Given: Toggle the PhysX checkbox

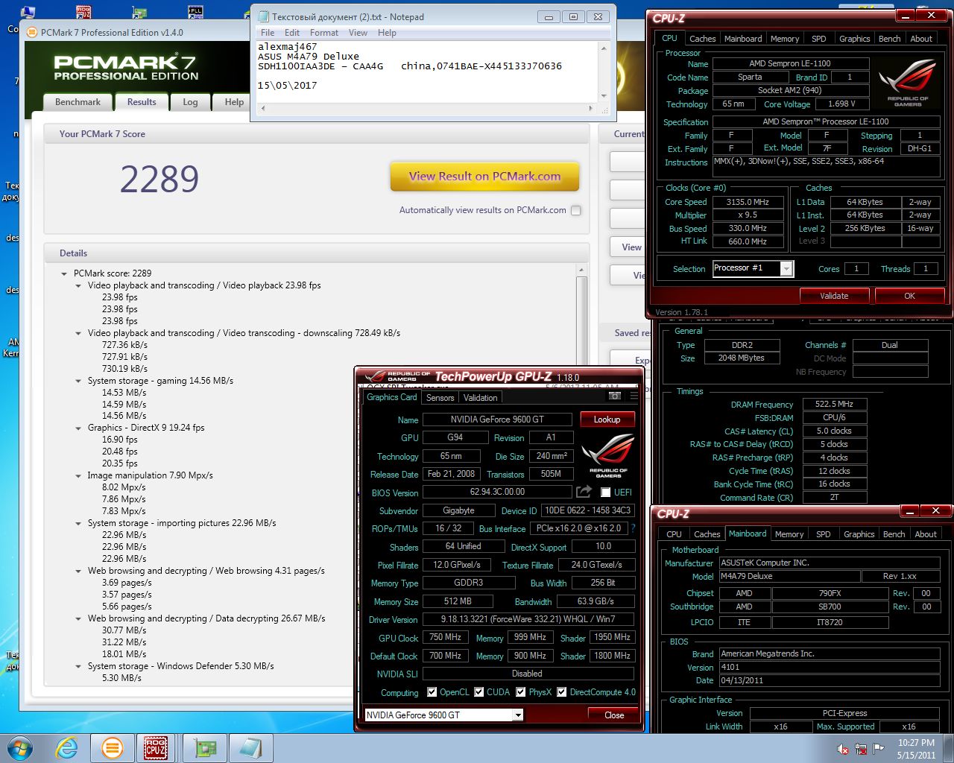Looking at the screenshot, I should pos(520,692).
